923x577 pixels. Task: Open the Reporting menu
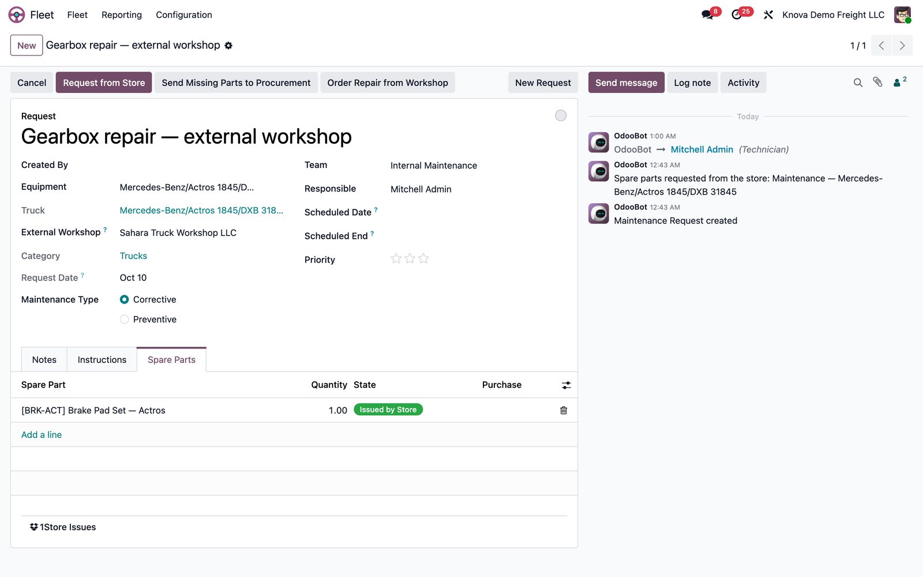click(122, 15)
